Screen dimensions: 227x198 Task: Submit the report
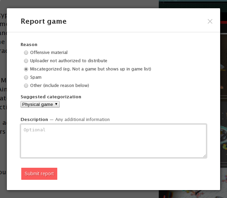(x=39, y=174)
